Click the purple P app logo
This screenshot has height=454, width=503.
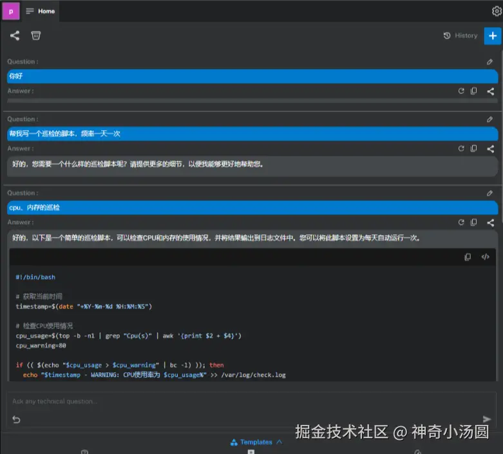[x=11, y=11]
